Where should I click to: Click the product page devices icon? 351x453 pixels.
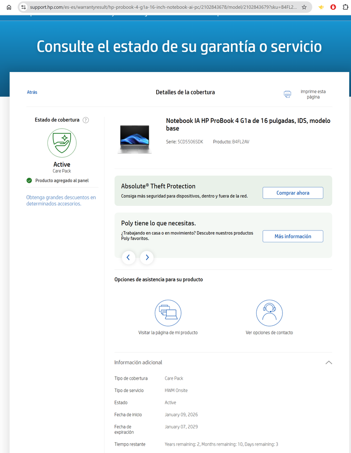[x=168, y=313]
